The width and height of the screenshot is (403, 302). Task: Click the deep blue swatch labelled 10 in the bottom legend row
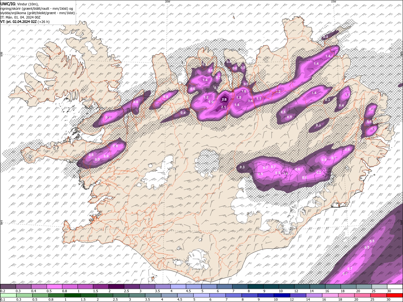click(x=281, y=295)
